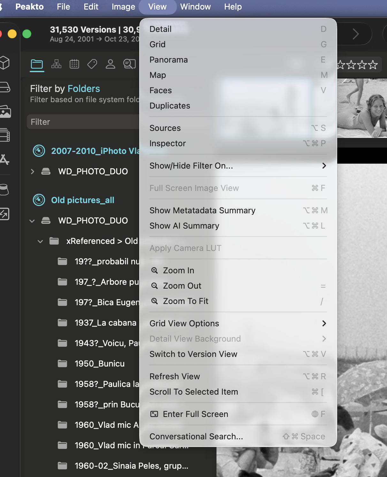Click the export arrow sidebar icon
The width and height of the screenshot is (387, 477).
pyautogui.click(x=5, y=214)
